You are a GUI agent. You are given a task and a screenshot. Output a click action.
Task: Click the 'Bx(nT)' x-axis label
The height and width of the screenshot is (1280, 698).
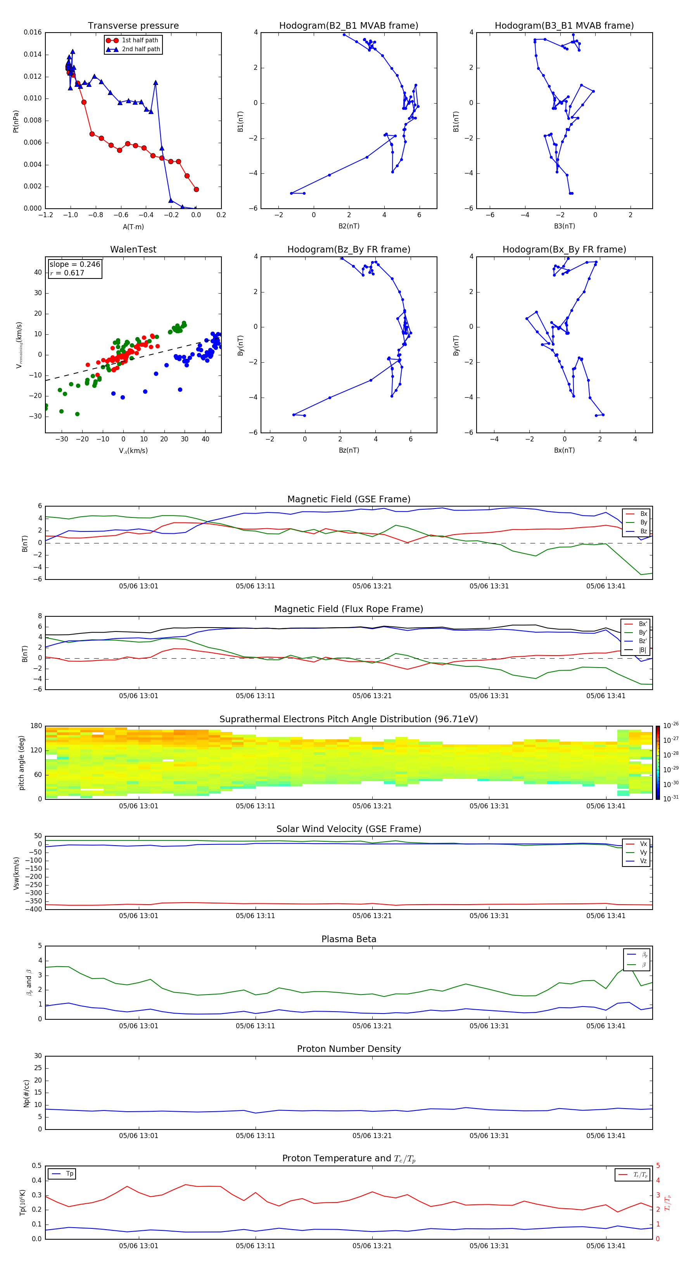pyautogui.click(x=564, y=450)
